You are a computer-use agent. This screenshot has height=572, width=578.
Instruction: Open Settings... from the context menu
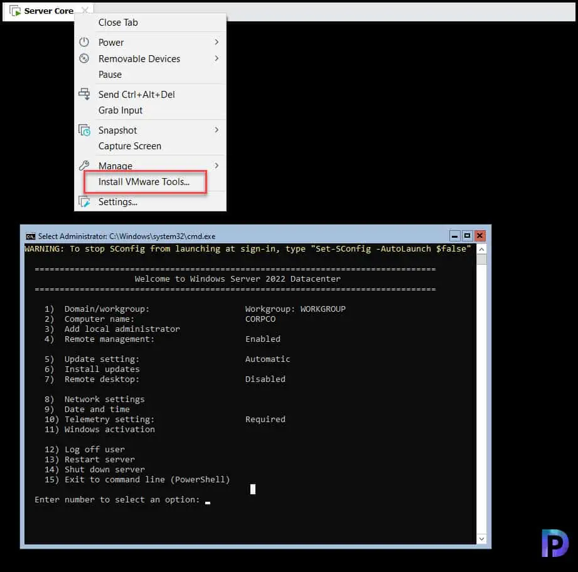click(117, 202)
